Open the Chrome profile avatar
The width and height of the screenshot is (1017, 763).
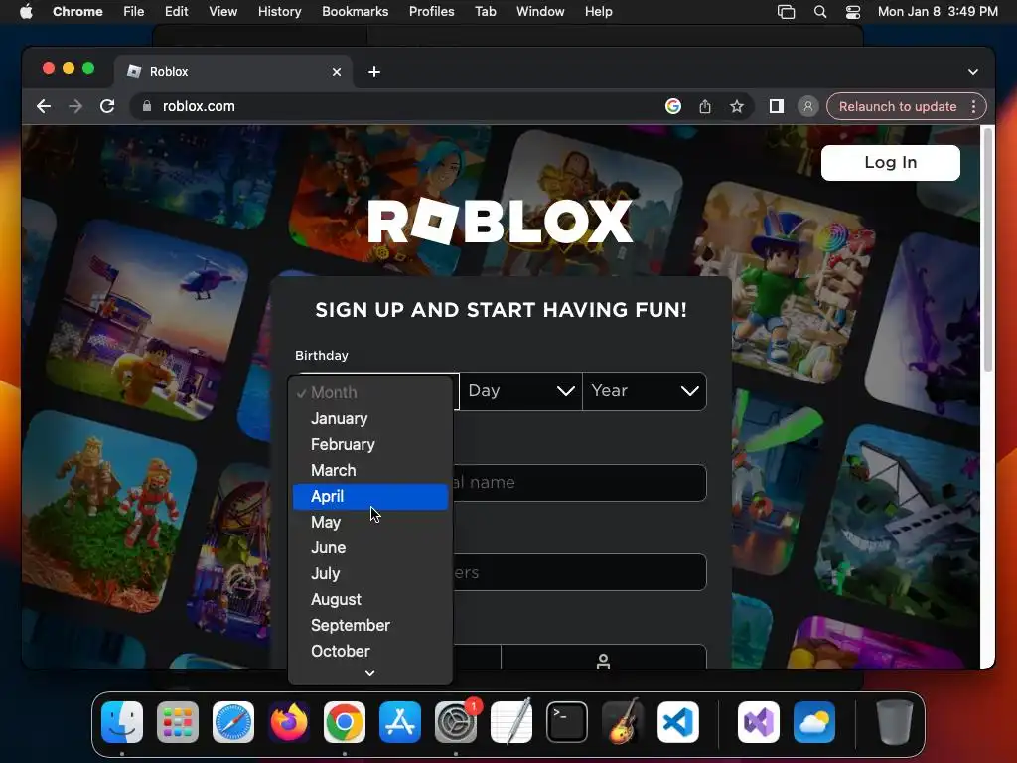point(808,106)
